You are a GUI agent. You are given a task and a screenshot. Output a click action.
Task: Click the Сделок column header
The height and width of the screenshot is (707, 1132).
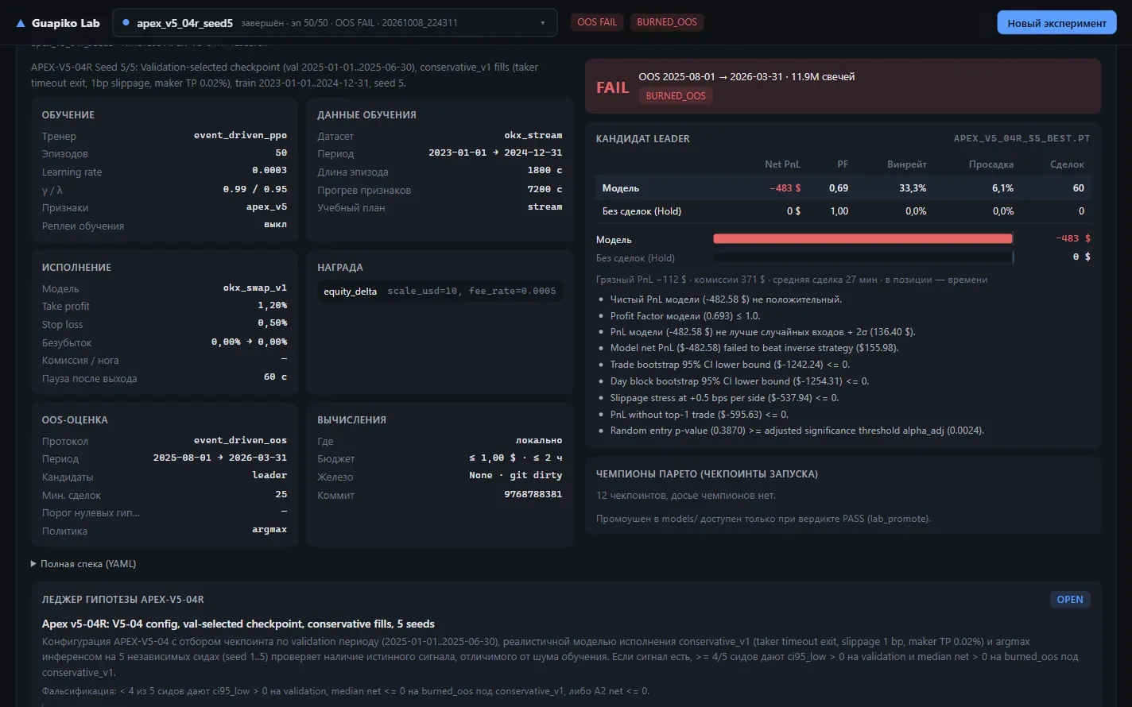[1067, 164]
